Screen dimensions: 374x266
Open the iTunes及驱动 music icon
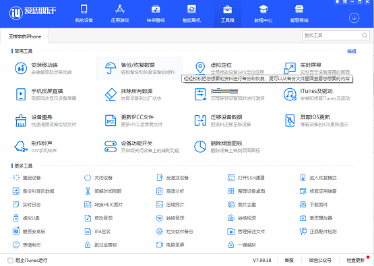pos(290,94)
